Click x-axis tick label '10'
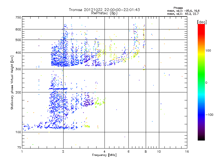 pyautogui.click(x=159, y=152)
